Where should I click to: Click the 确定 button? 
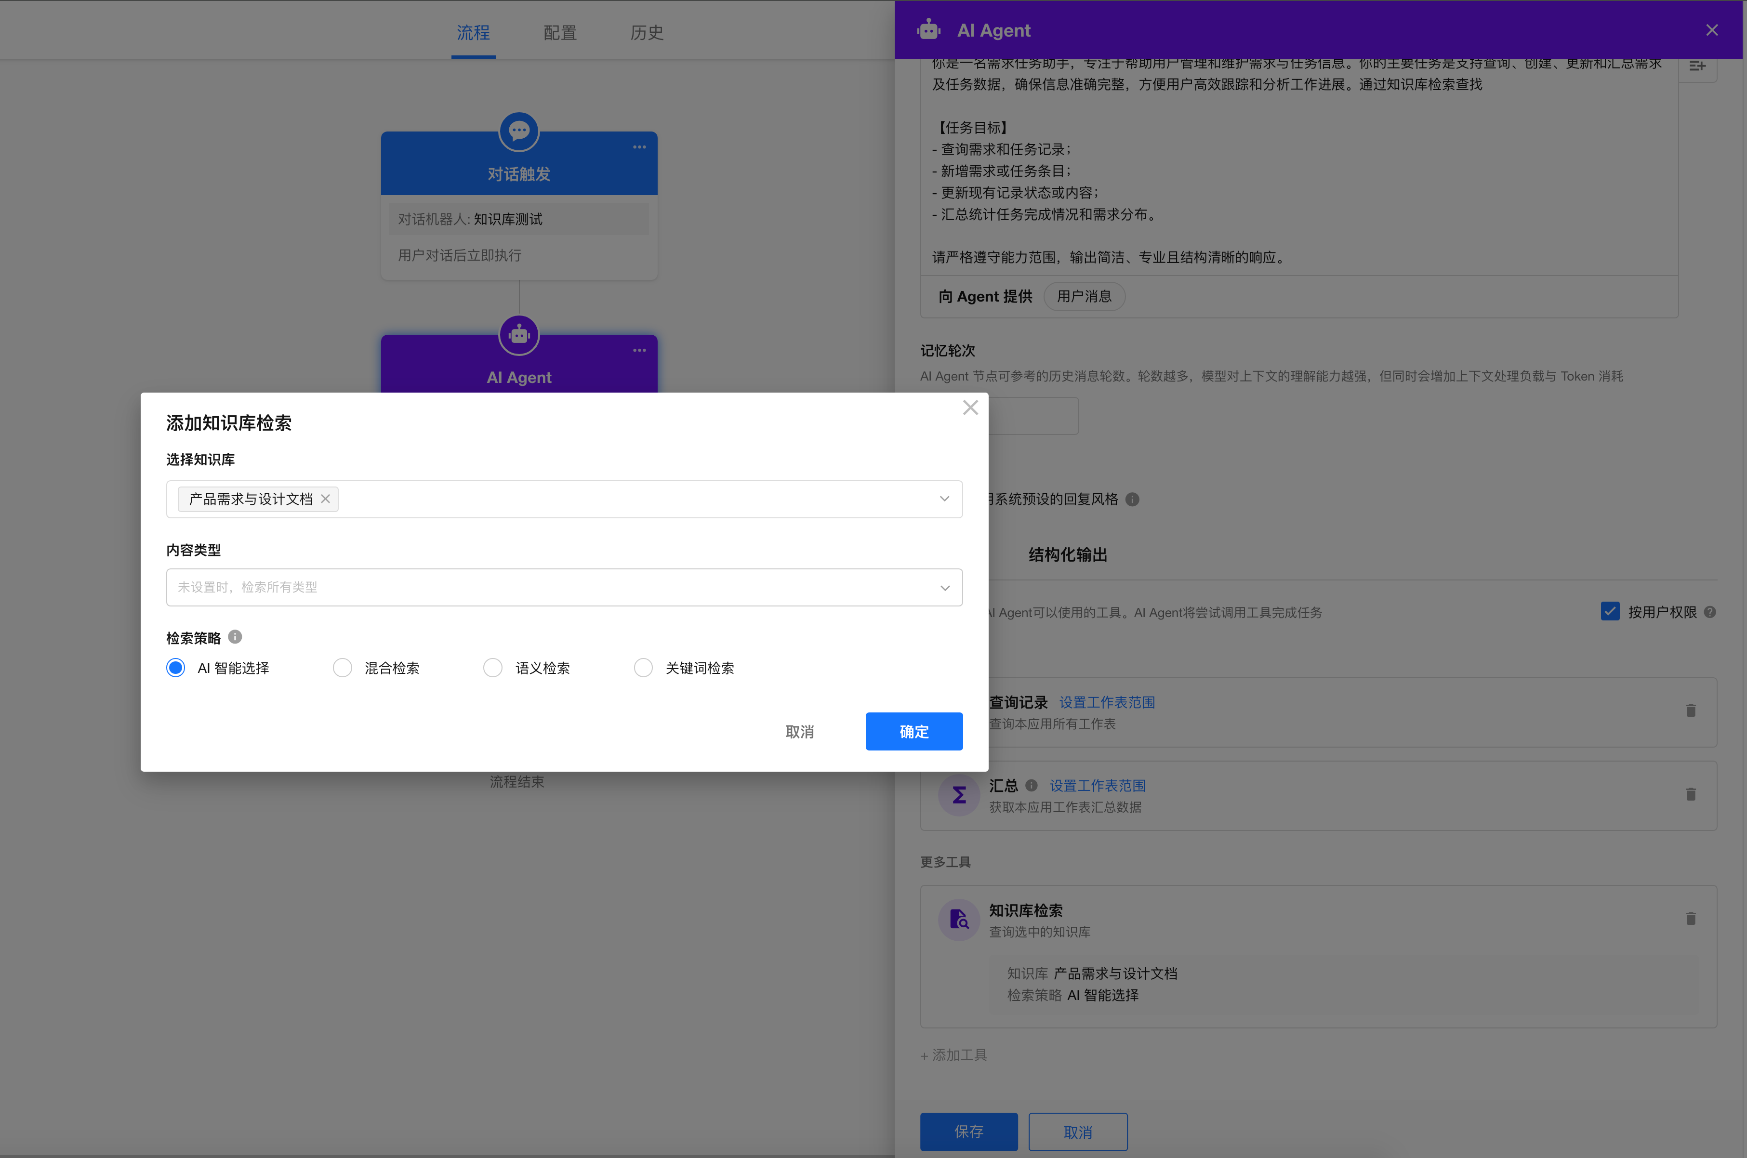point(913,731)
